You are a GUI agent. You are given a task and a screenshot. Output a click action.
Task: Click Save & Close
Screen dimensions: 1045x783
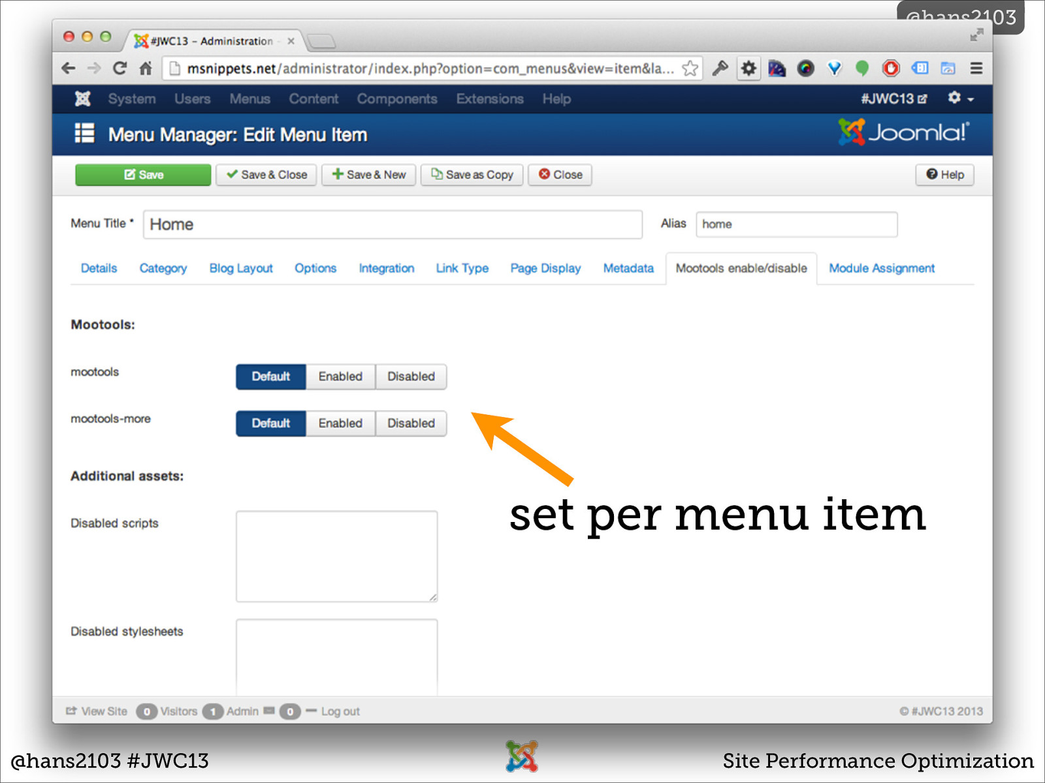266,175
